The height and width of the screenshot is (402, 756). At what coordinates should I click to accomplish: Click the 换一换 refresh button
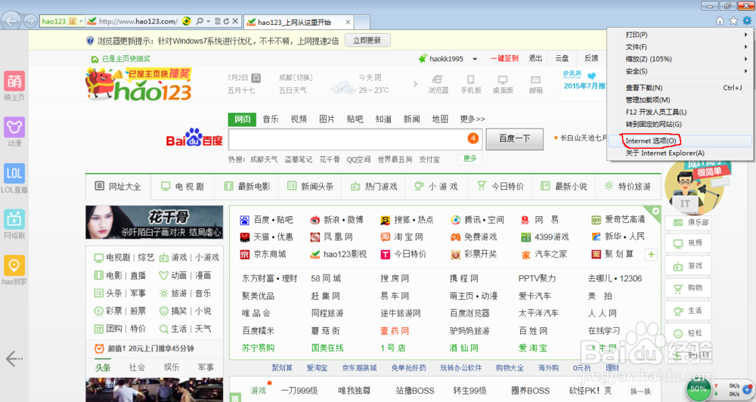pos(640,391)
